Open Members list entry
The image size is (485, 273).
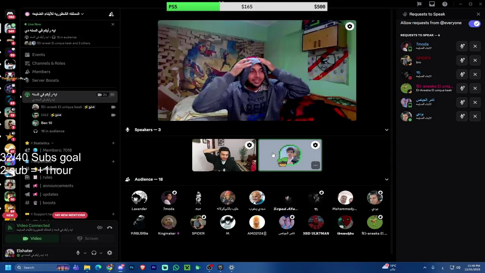(x=41, y=72)
